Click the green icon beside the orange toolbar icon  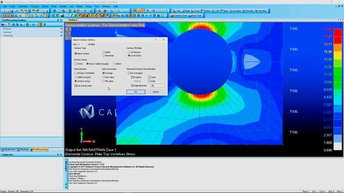click(x=135, y=11)
